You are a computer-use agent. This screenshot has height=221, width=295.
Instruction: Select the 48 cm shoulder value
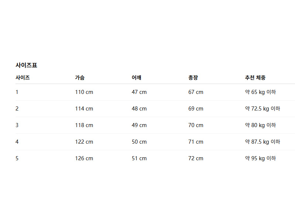click(x=139, y=109)
